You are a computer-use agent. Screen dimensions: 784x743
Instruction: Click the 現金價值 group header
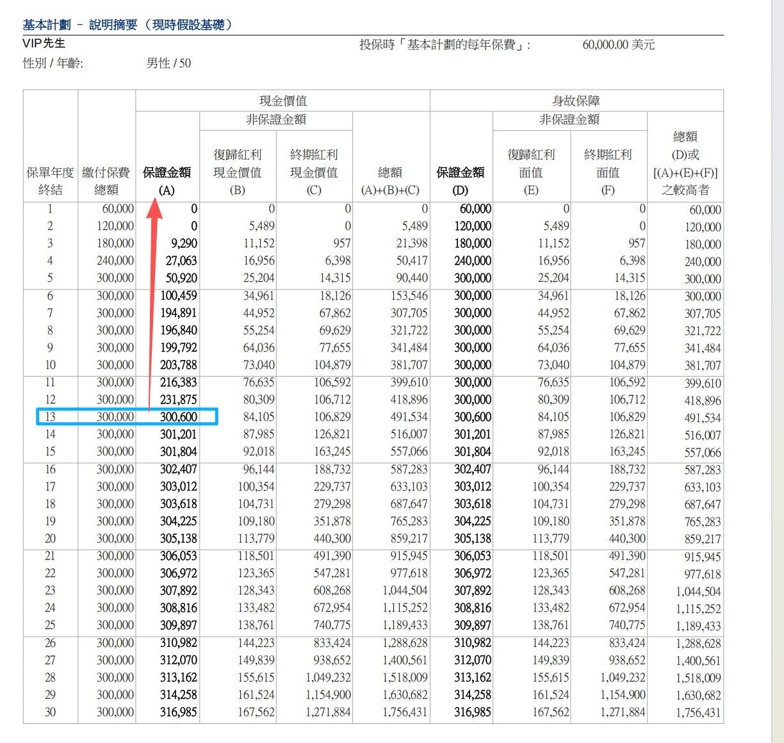tap(282, 101)
